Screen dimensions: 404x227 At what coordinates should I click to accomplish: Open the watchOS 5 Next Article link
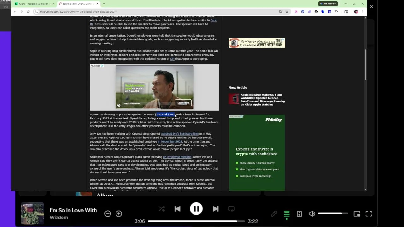click(263, 99)
